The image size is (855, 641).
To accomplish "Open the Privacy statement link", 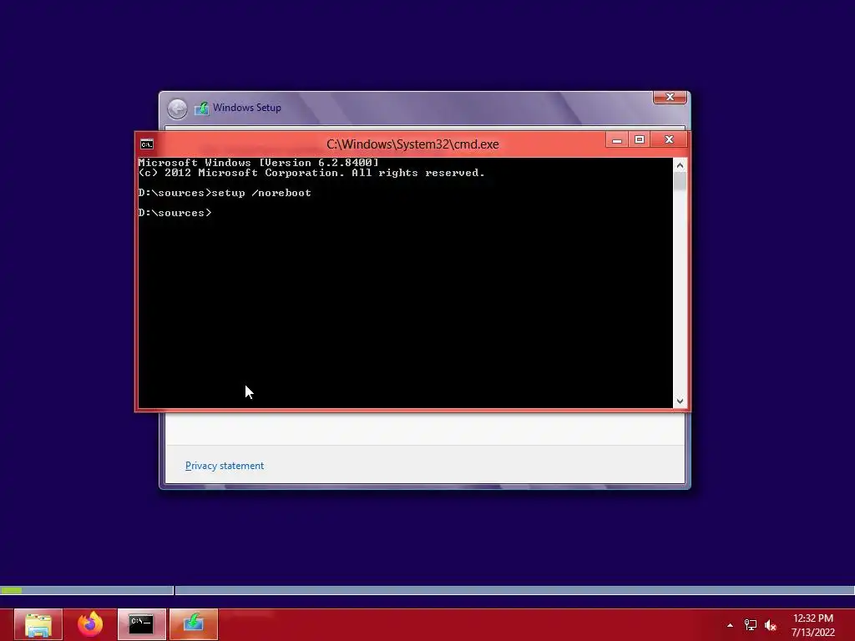I will point(225,466).
